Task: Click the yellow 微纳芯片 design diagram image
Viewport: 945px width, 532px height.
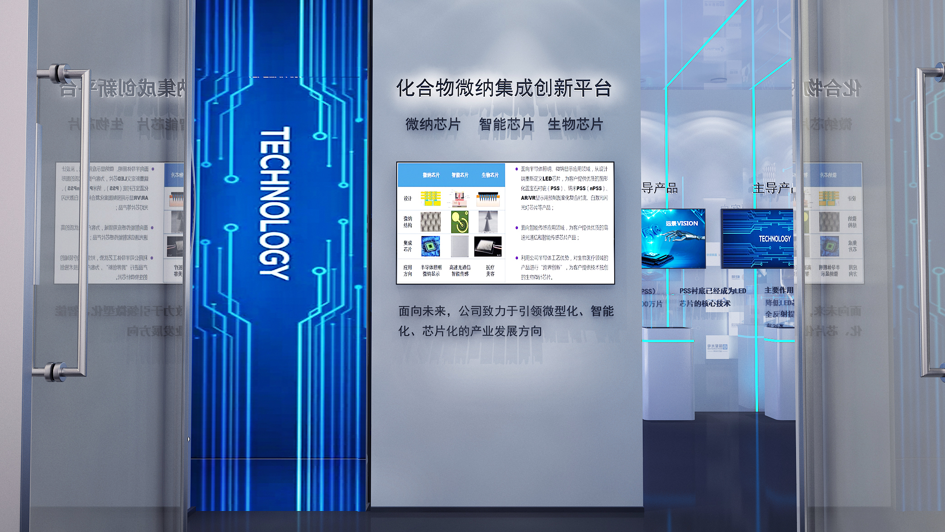Action: [430, 198]
